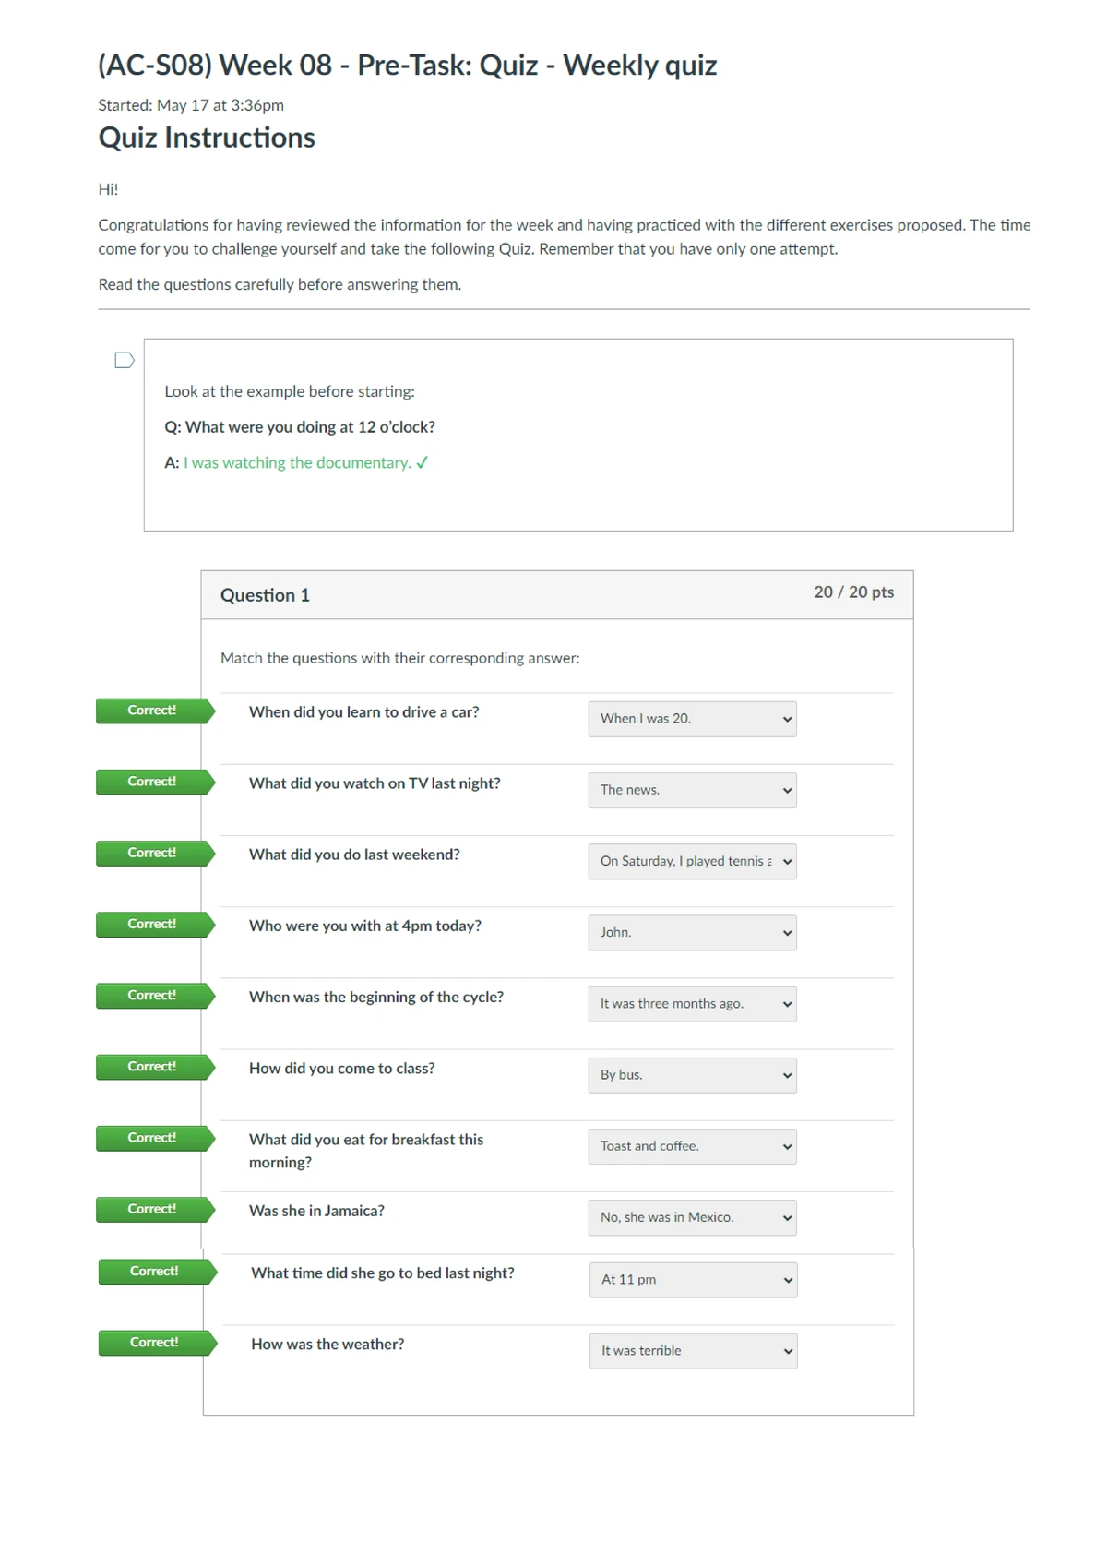Viewport: 1107px width, 1566px height.
Task: Open the 'When I was 20.' answer dropdown
Action: [x=692, y=719]
